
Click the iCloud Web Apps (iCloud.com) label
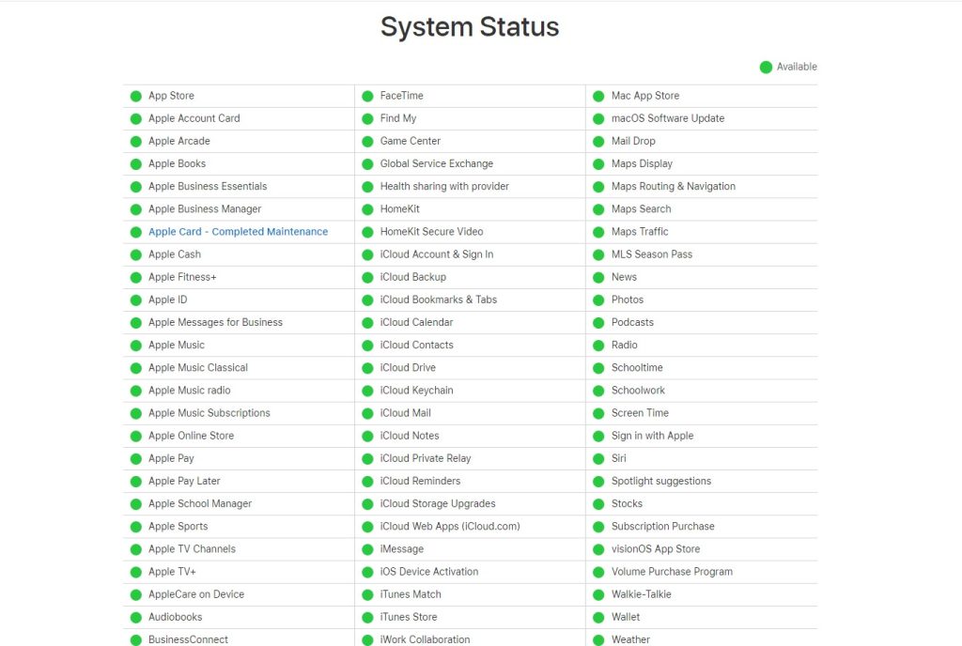tap(450, 527)
